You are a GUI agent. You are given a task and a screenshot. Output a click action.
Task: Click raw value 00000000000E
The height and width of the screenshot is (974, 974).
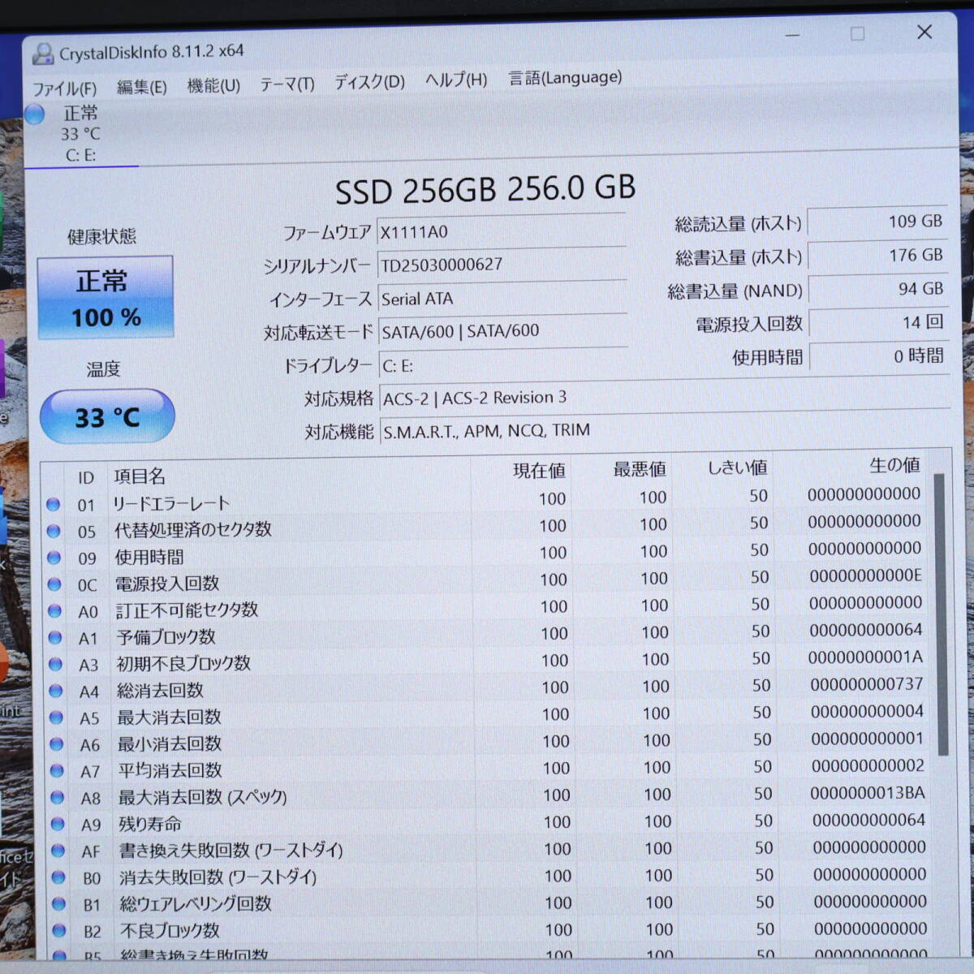pyautogui.click(x=865, y=575)
